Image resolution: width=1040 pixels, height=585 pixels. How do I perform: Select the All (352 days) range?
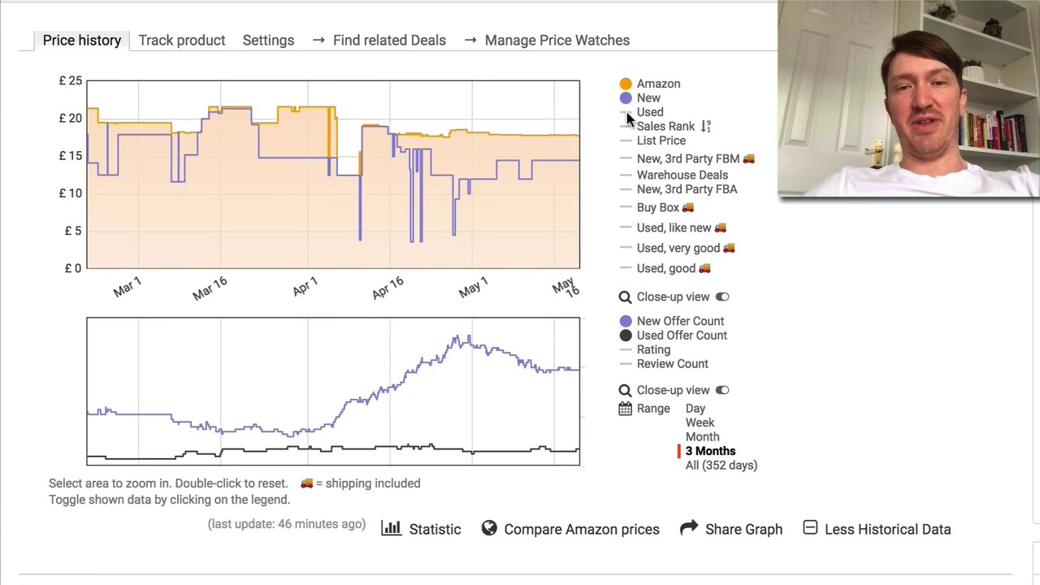click(721, 466)
